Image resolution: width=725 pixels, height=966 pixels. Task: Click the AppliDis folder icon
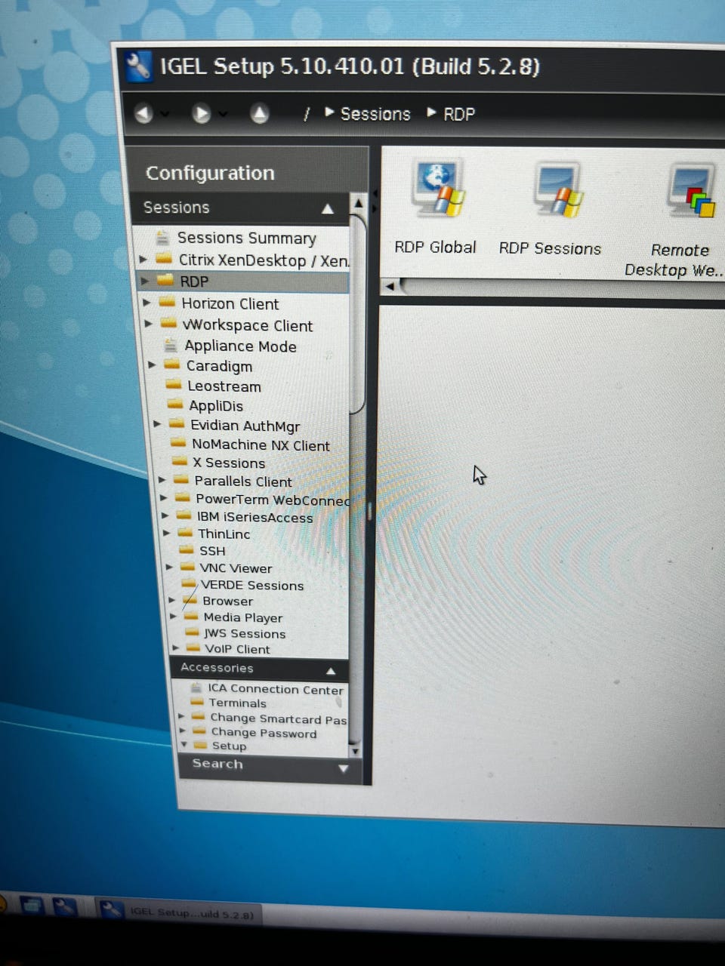pyautogui.click(x=175, y=405)
